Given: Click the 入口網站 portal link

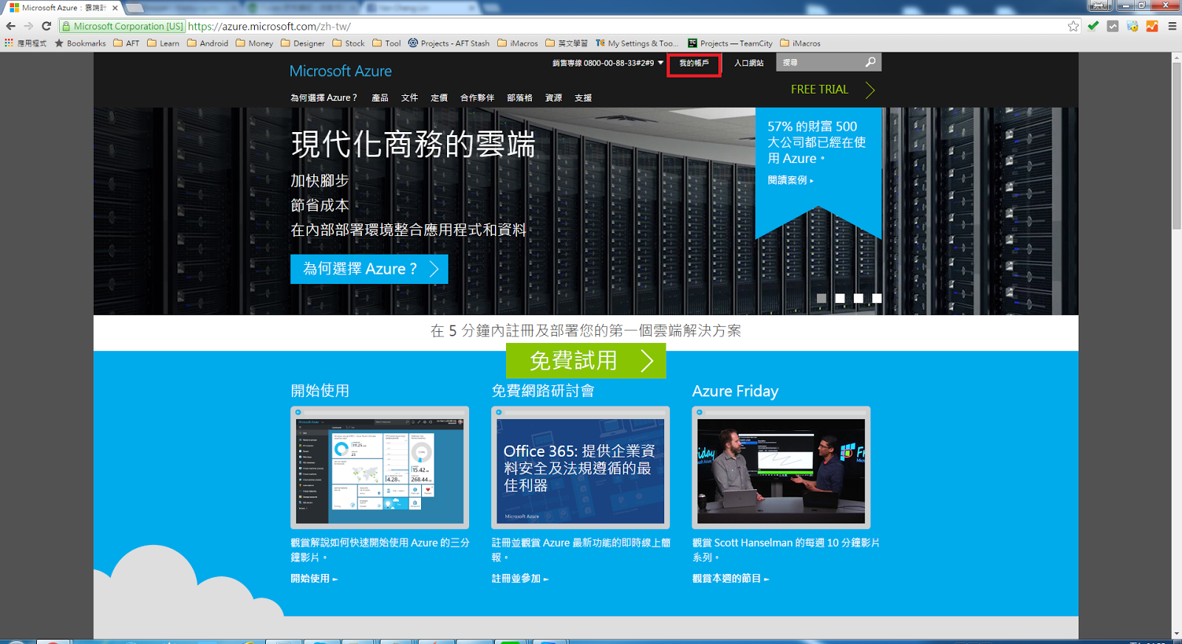Looking at the screenshot, I should [748, 63].
